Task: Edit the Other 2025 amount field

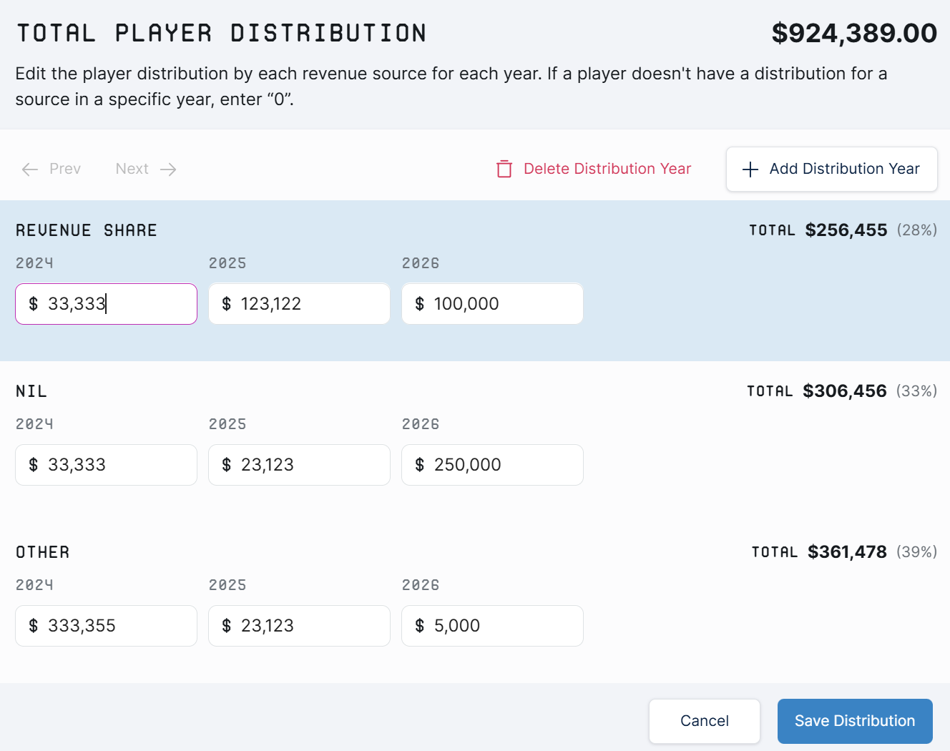Action: tap(299, 626)
